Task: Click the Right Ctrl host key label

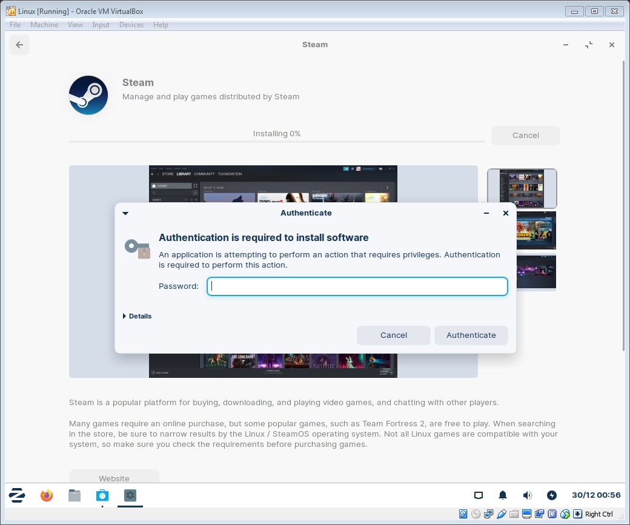Action: pos(598,514)
